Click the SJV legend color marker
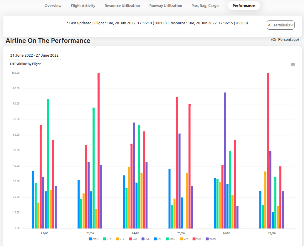The image size is (304, 246). click(x=181, y=239)
